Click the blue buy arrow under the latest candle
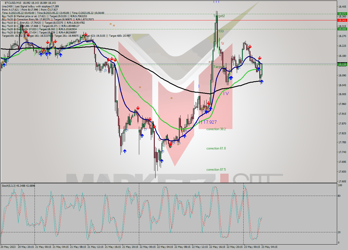Viewport: 348px width, 250px height. tap(262, 82)
